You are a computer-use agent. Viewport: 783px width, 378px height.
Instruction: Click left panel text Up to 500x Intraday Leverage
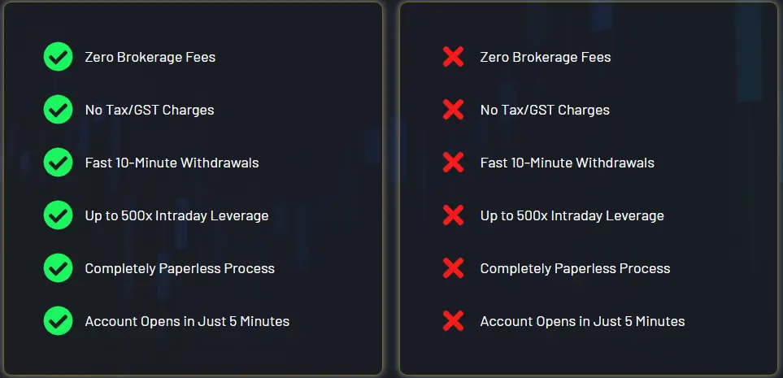[x=176, y=215]
